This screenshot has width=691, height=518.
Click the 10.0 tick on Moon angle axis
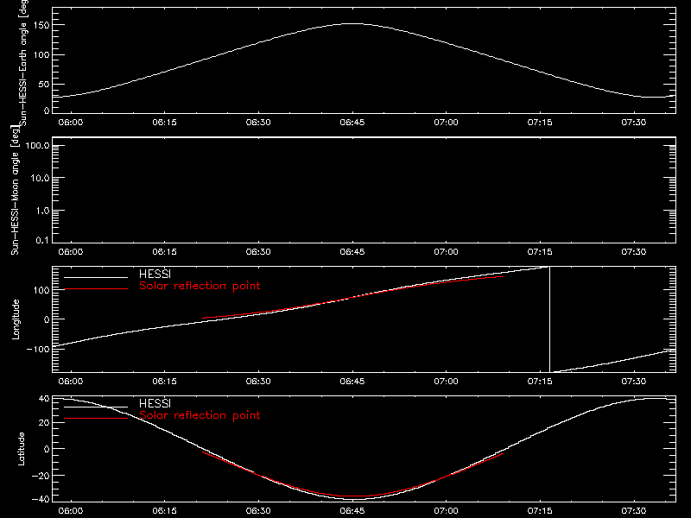point(40,178)
